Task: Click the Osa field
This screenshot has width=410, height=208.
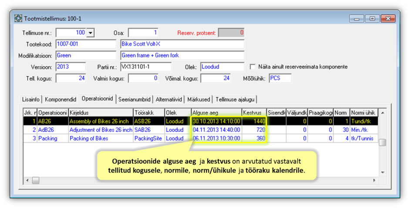Action: pyautogui.click(x=143, y=33)
